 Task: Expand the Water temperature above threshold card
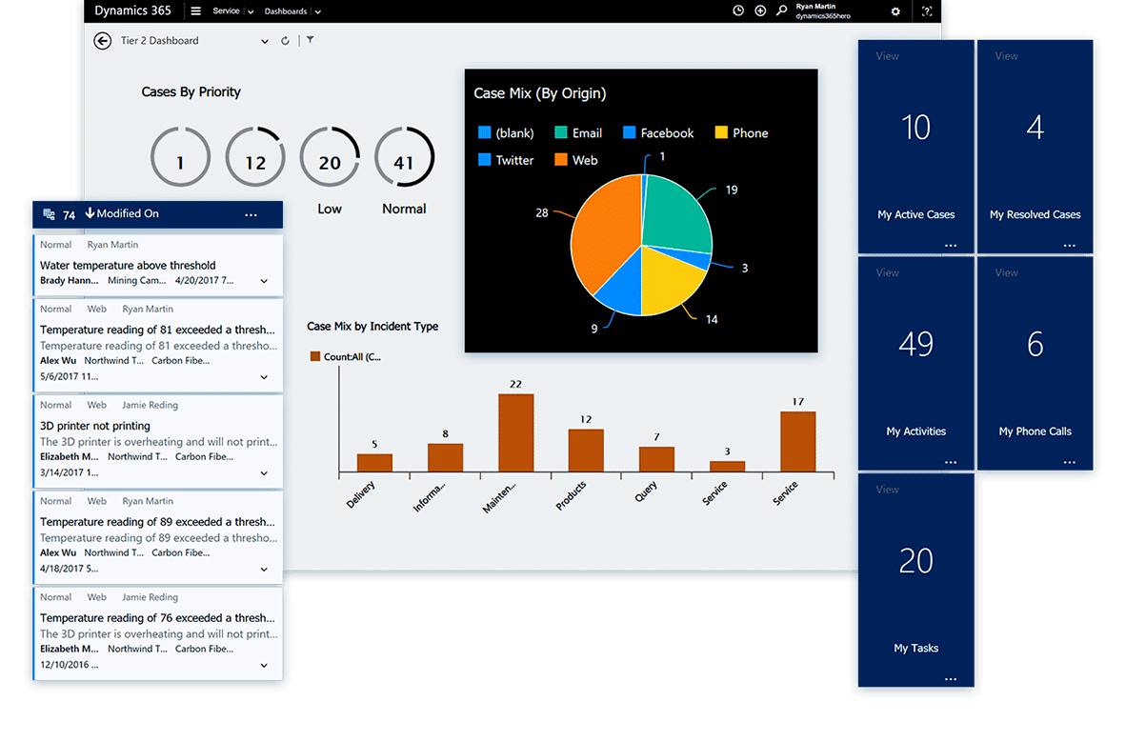click(x=264, y=281)
